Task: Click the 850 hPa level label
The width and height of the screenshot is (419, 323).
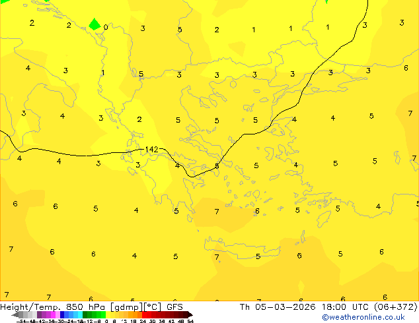Action: tap(85, 307)
